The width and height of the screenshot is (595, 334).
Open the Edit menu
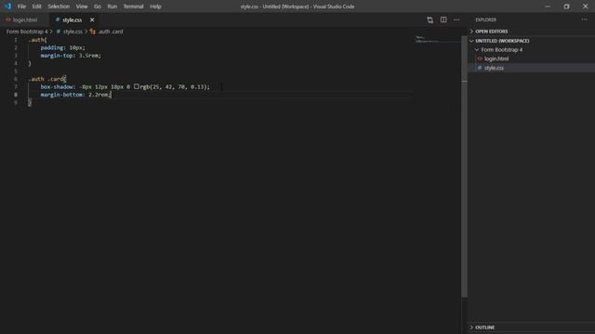tap(37, 6)
